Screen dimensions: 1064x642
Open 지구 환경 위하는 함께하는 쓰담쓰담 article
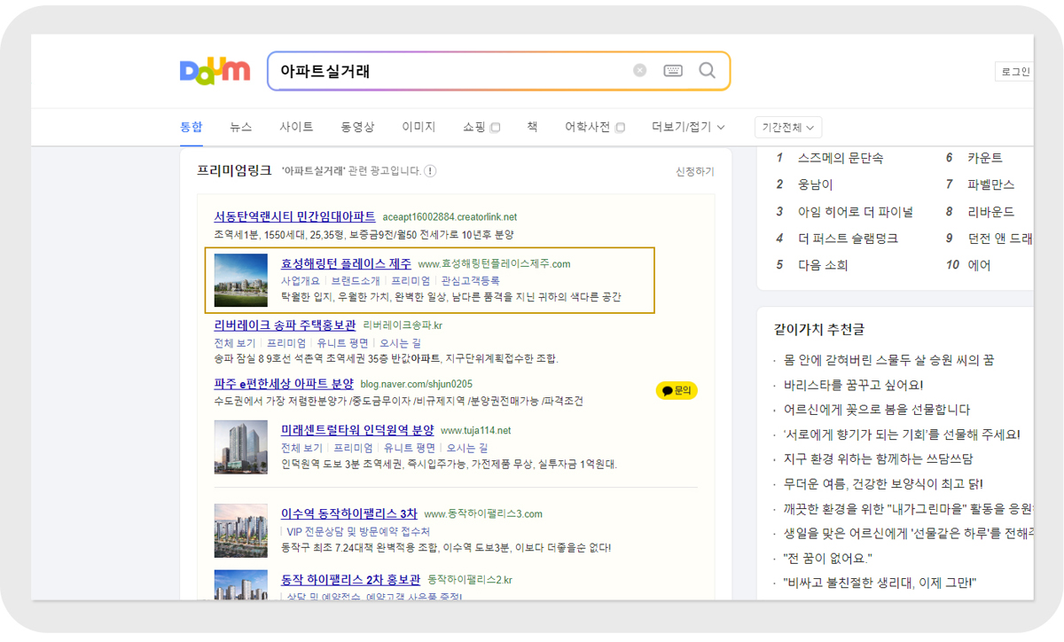click(x=879, y=459)
